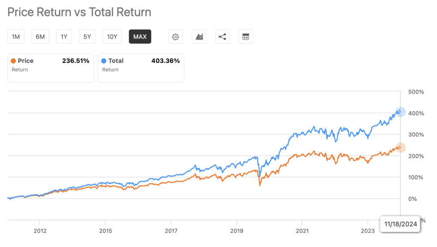Toggle the Total Return series legend
This screenshot has width=437, height=247.
tap(141, 67)
